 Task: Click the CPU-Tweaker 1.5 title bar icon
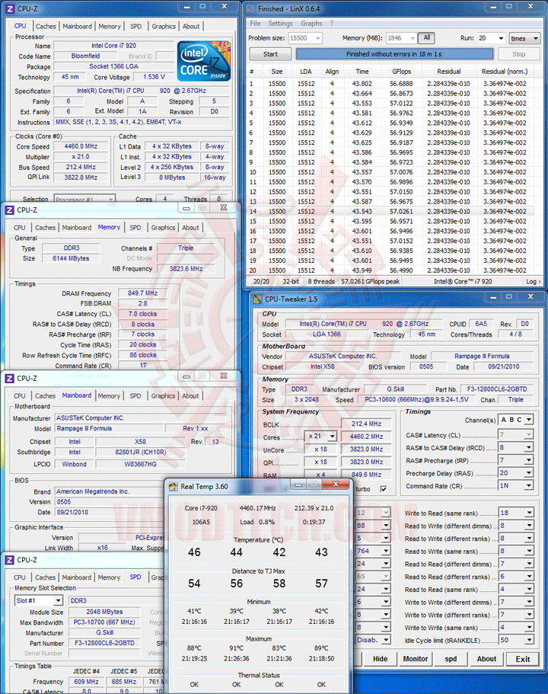pyautogui.click(x=257, y=299)
